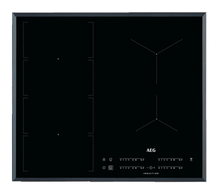The width and height of the screenshot is (219, 194).
Task: Click the AEG brand logo
Action: tap(151, 150)
